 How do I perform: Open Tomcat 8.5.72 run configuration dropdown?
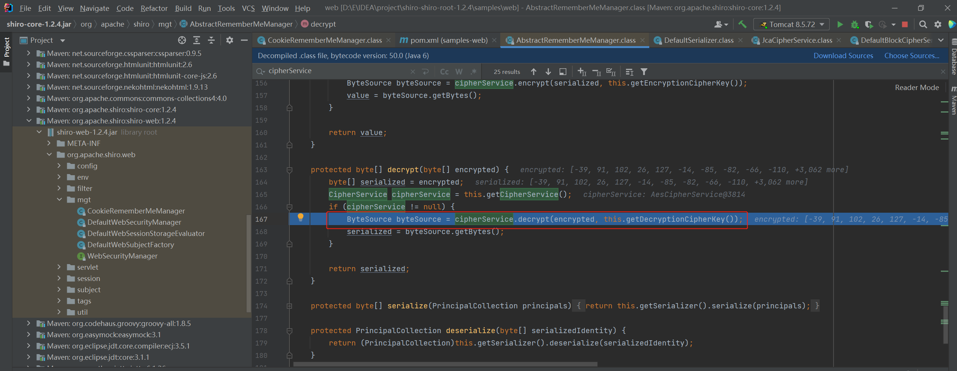(x=792, y=24)
